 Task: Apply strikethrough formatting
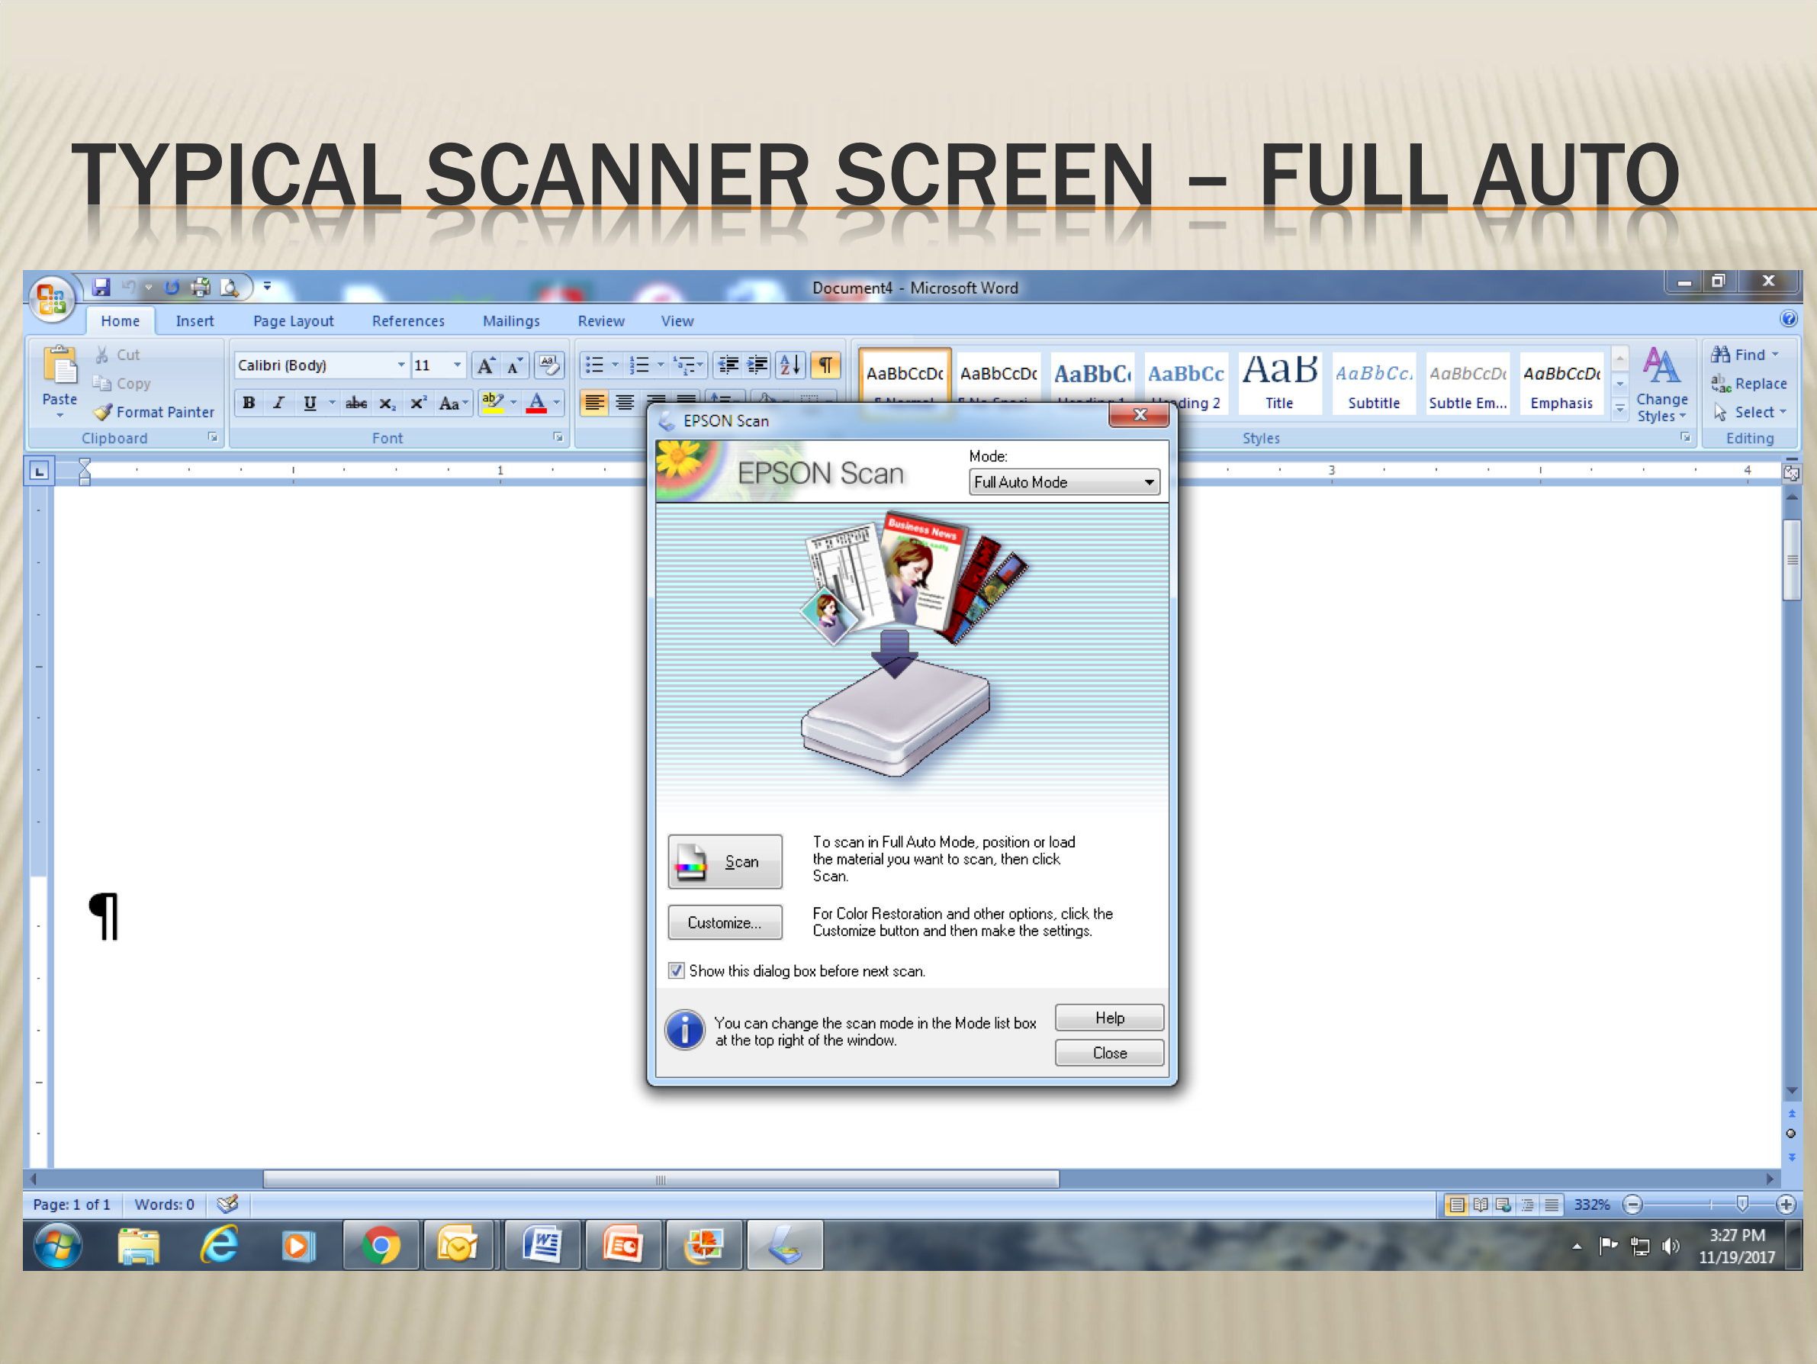click(355, 403)
